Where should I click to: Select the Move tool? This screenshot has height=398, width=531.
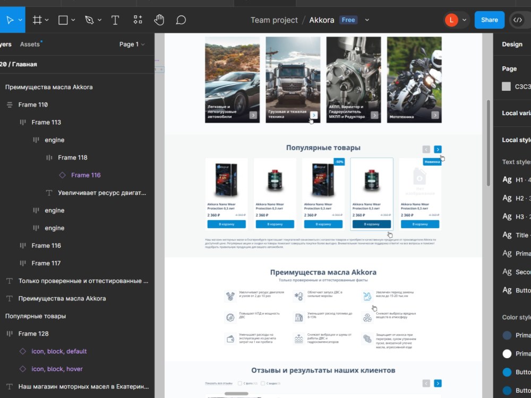click(x=10, y=20)
